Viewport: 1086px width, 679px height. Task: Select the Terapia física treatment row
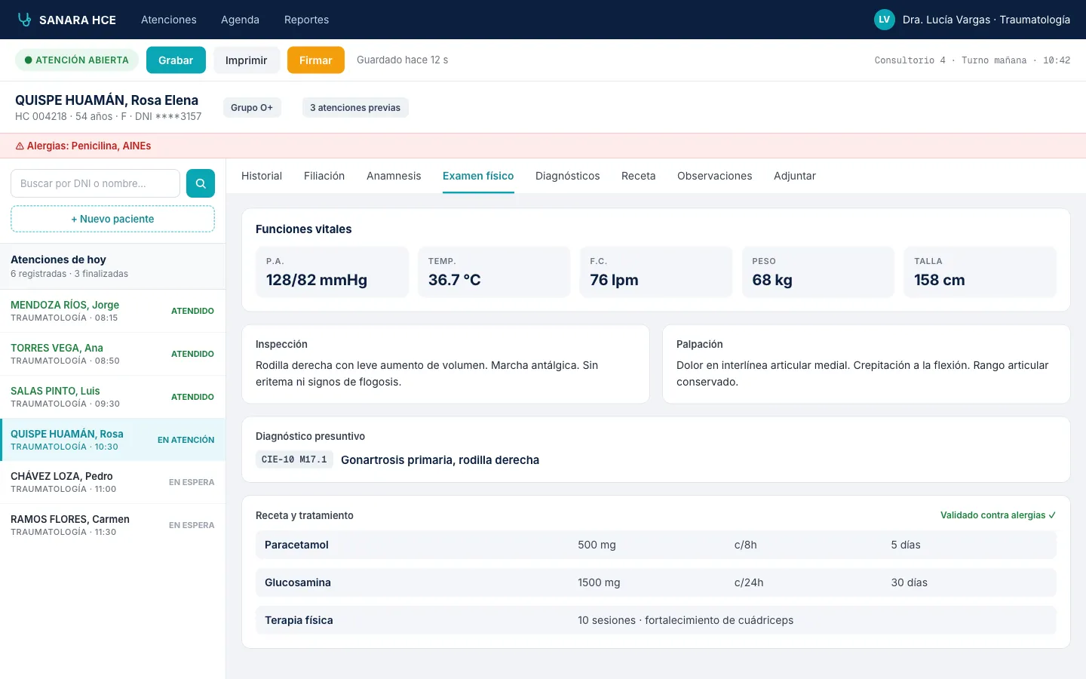[656, 620]
